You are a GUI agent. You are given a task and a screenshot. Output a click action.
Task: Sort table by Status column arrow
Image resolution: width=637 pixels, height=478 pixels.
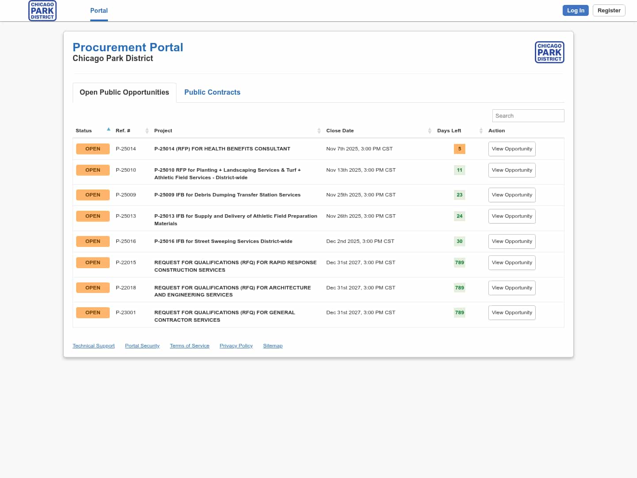[x=108, y=130]
